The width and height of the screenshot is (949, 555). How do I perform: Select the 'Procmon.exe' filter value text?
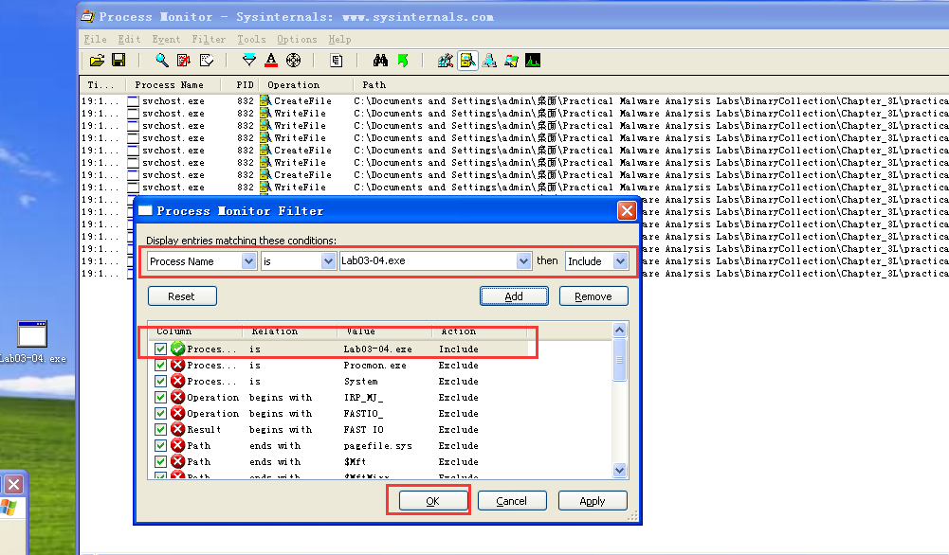click(375, 366)
